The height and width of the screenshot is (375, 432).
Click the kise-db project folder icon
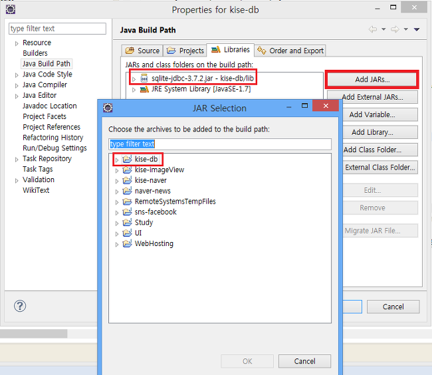tap(127, 159)
